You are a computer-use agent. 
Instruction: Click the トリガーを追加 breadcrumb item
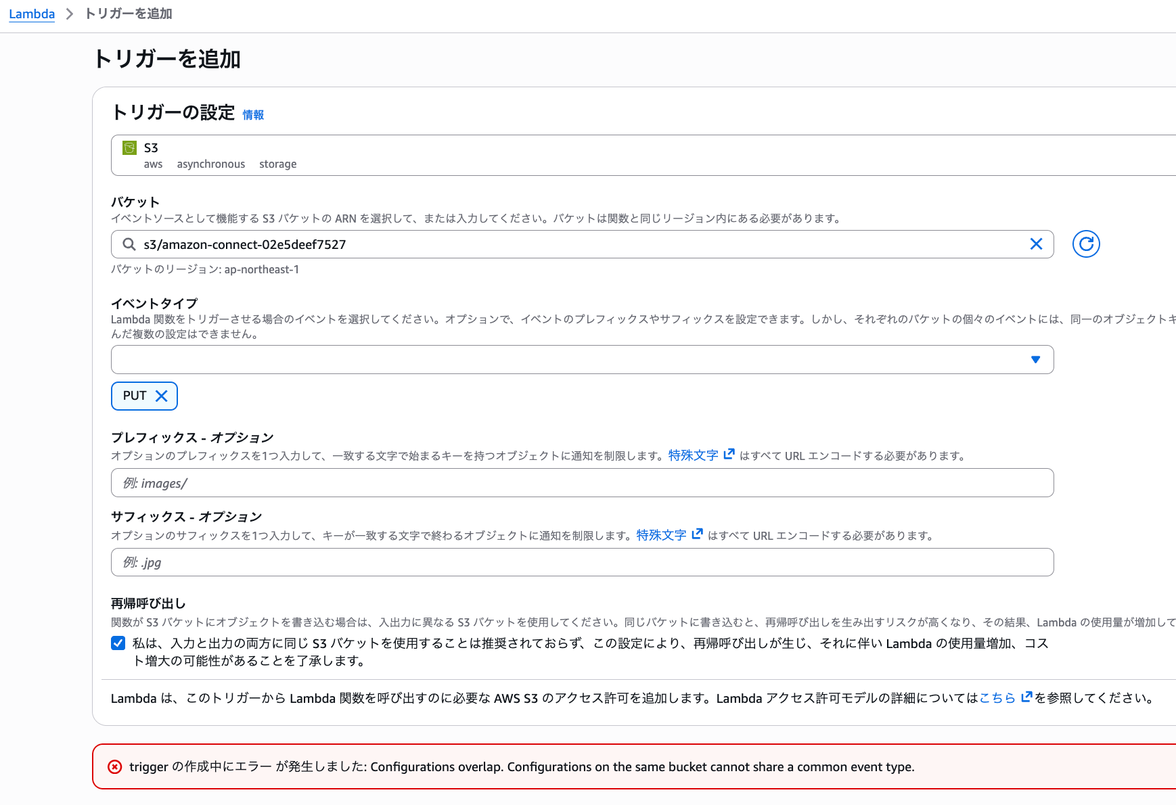(x=128, y=14)
